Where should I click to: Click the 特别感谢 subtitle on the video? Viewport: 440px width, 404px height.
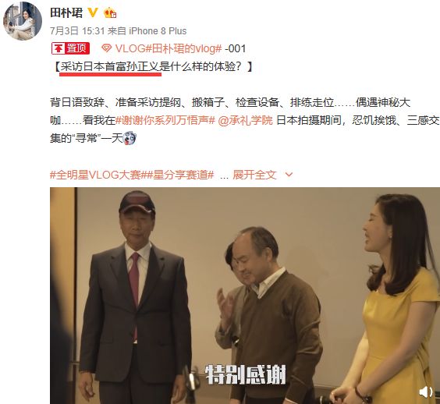coord(246,374)
